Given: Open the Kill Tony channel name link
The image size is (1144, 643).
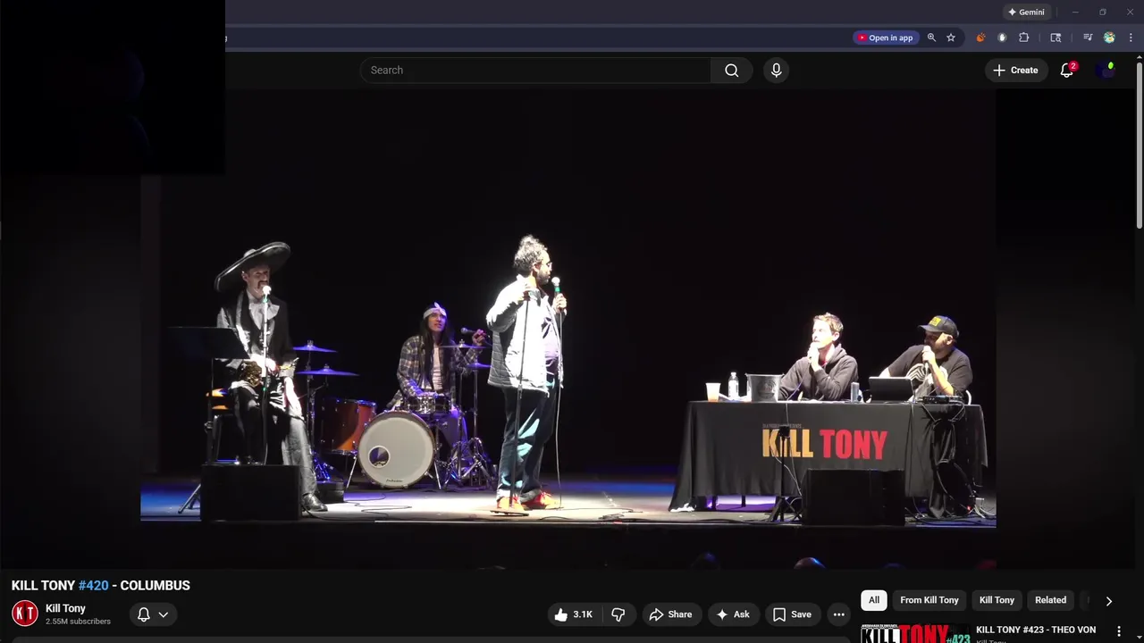Looking at the screenshot, I should [x=65, y=608].
